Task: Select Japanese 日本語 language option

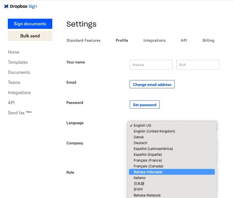Action: pyautogui.click(x=172, y=184)
